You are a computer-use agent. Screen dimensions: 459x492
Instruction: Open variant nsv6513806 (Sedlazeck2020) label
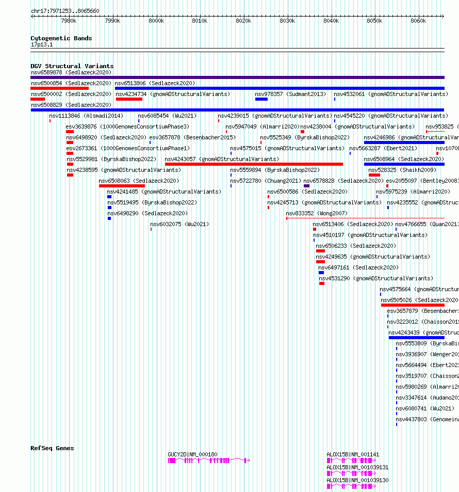(x=155, y=84)
